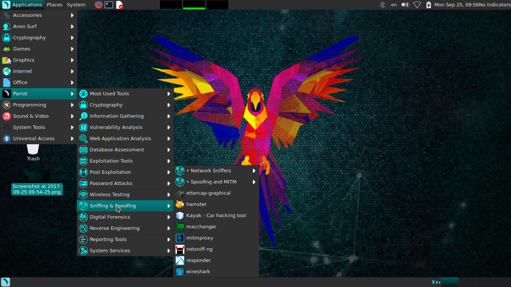Screen dimensions: 511x287
Task: Select the System Tools menu category
Action: 39,127
